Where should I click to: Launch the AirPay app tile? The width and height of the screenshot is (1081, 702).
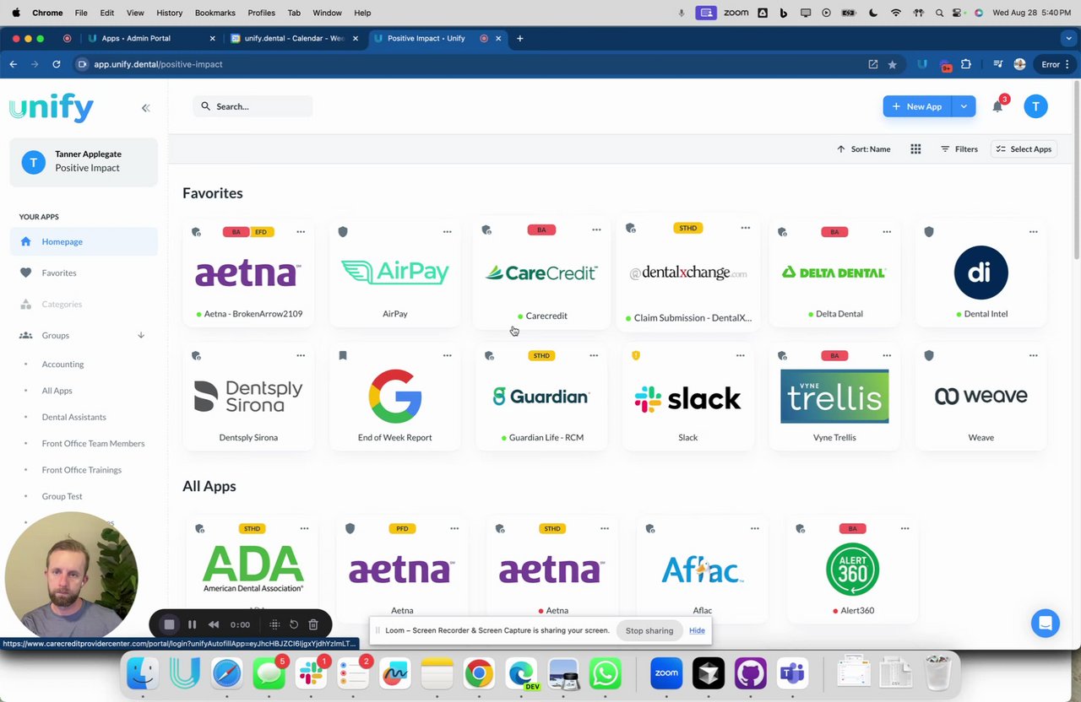click(x=394, y=273)
